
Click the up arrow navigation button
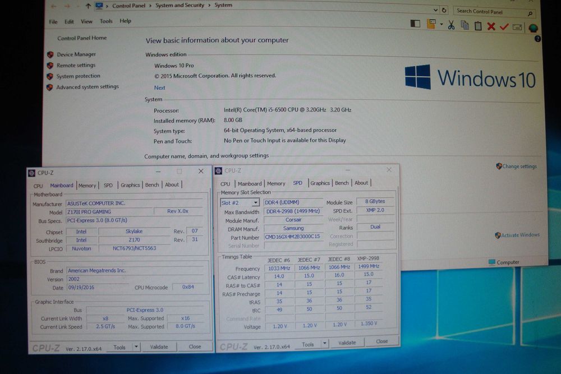coord(88,6)
